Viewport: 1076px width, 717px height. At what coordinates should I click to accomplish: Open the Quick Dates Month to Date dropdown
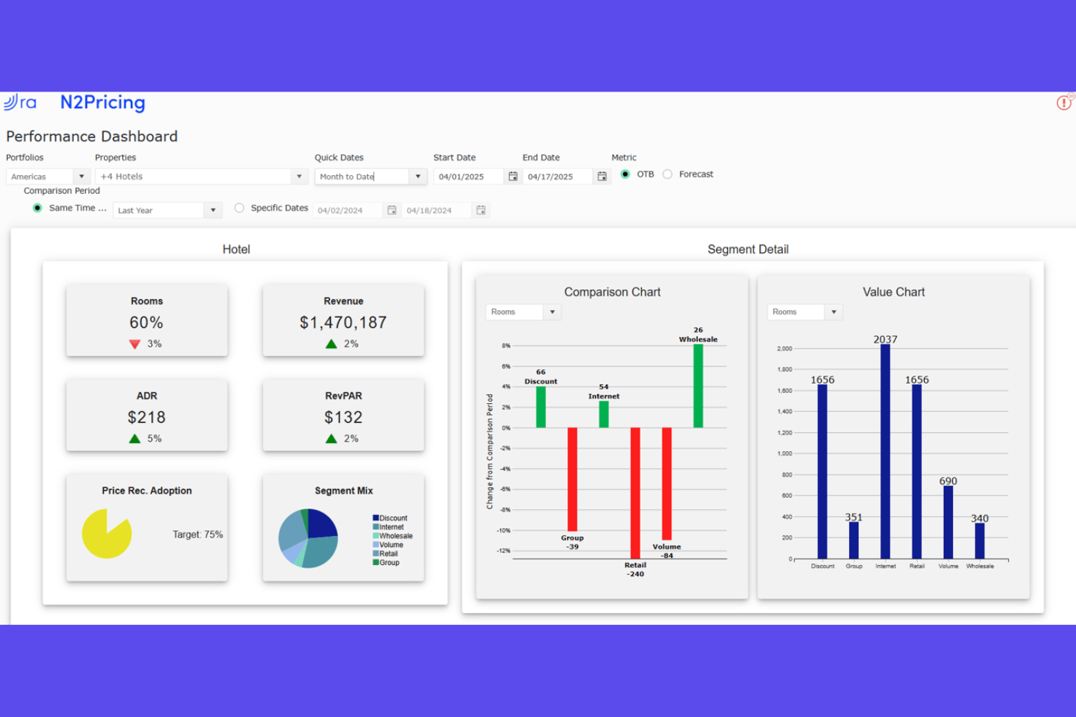(x=418, y=176)
